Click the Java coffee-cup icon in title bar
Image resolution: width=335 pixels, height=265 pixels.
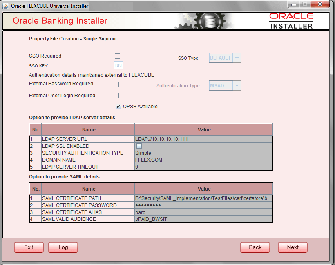coord(7,6)
